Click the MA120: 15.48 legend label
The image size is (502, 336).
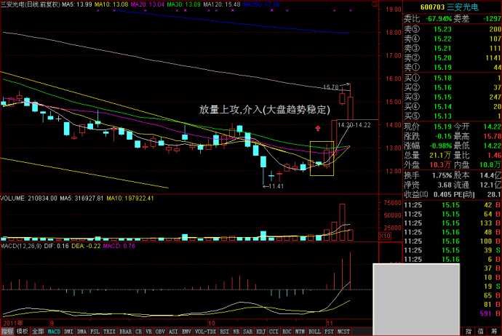[x=222, y=4]
